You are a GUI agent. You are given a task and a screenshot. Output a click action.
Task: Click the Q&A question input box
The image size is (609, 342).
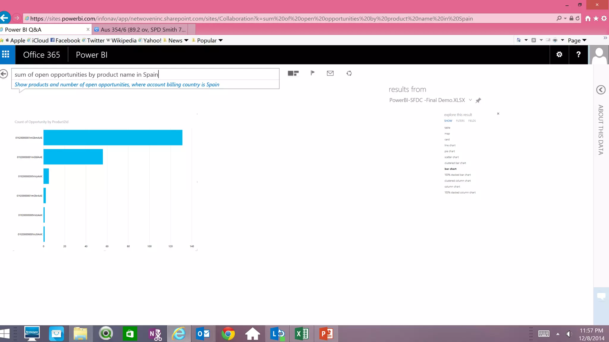[x=145, y=74]
